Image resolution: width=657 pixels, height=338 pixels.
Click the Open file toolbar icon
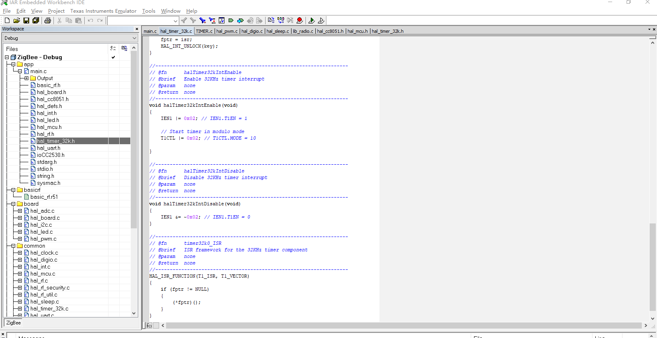(x=16, y=21)
